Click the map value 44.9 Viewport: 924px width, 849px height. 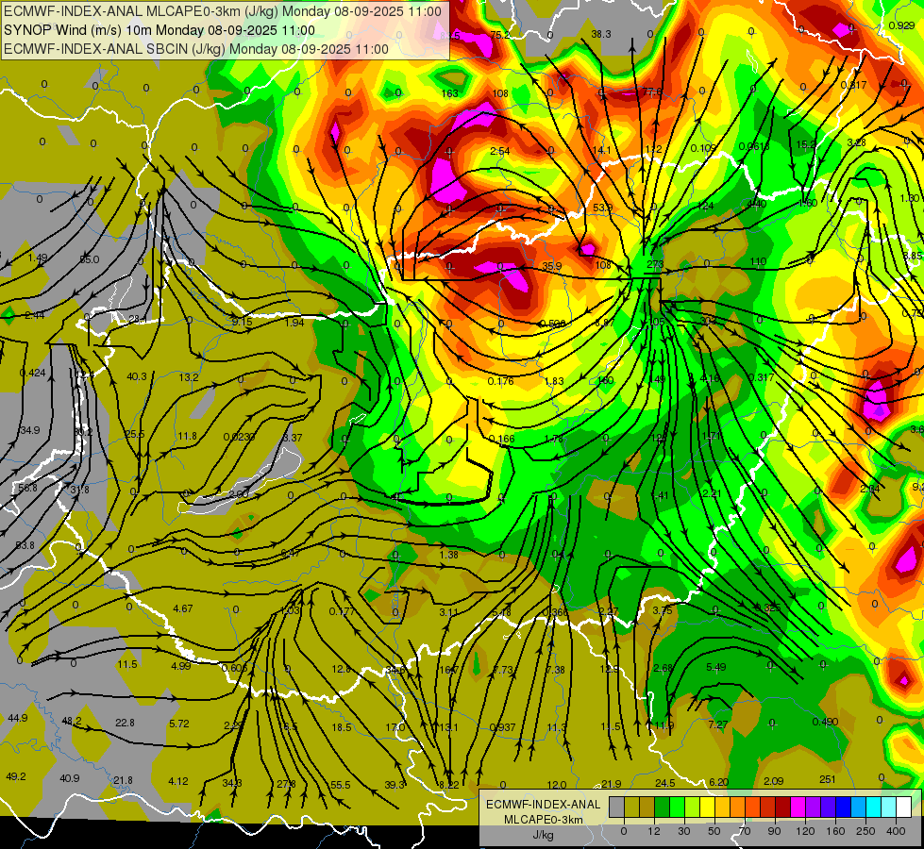[18, 718]
